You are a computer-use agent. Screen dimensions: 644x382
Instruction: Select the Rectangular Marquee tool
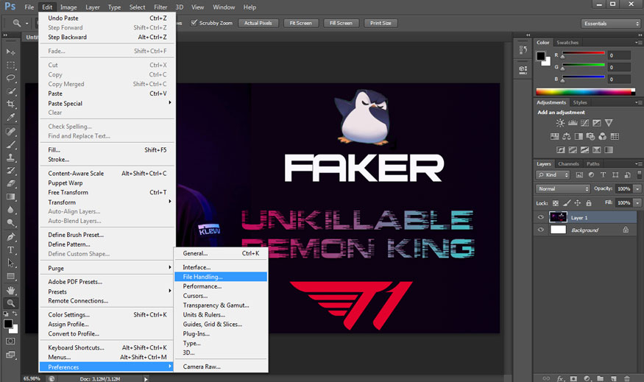(11, 66)
